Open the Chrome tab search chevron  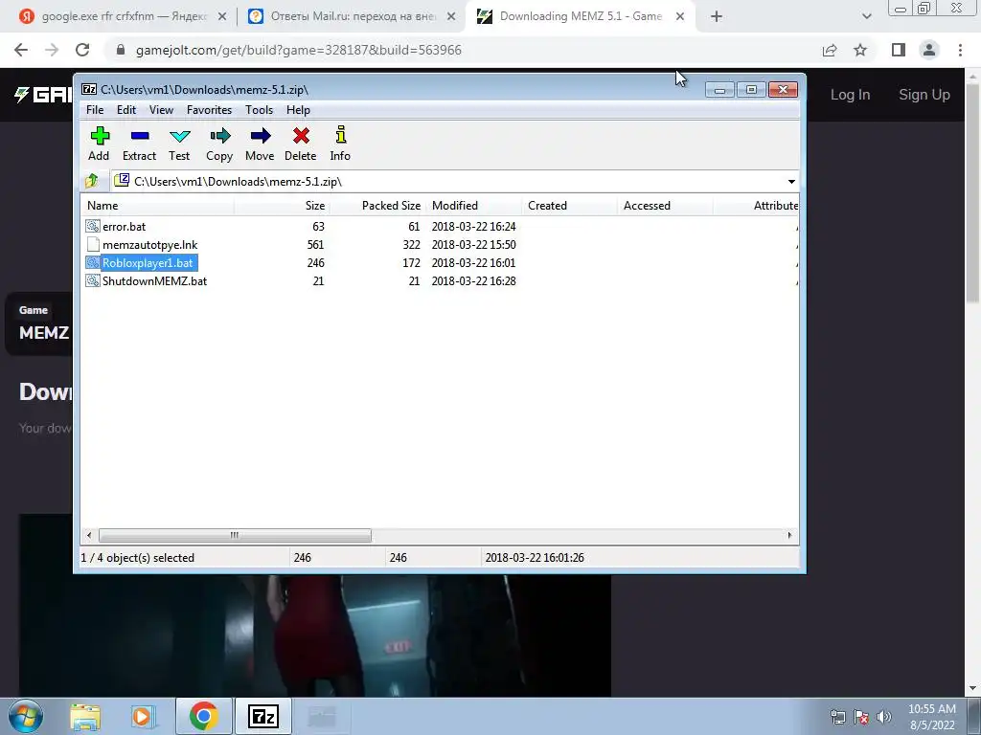pos(866,17)
